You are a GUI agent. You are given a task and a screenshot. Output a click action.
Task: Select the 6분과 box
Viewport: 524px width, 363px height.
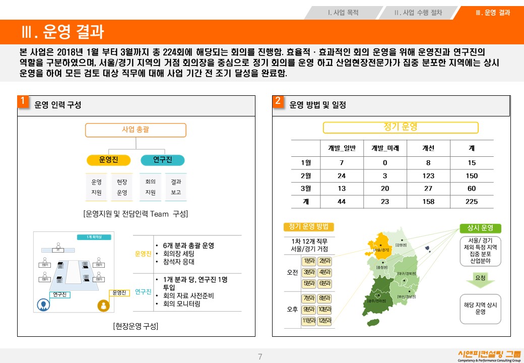[324, 283]
